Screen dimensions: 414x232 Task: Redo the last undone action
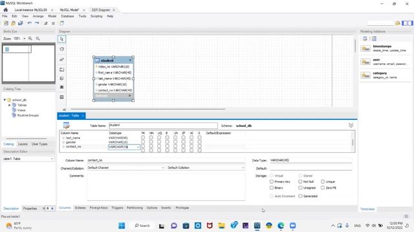(x=37, y=23)
